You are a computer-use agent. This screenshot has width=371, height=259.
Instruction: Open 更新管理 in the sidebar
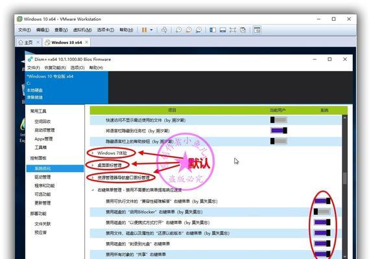pyautogui.click(x=43, y=203)
